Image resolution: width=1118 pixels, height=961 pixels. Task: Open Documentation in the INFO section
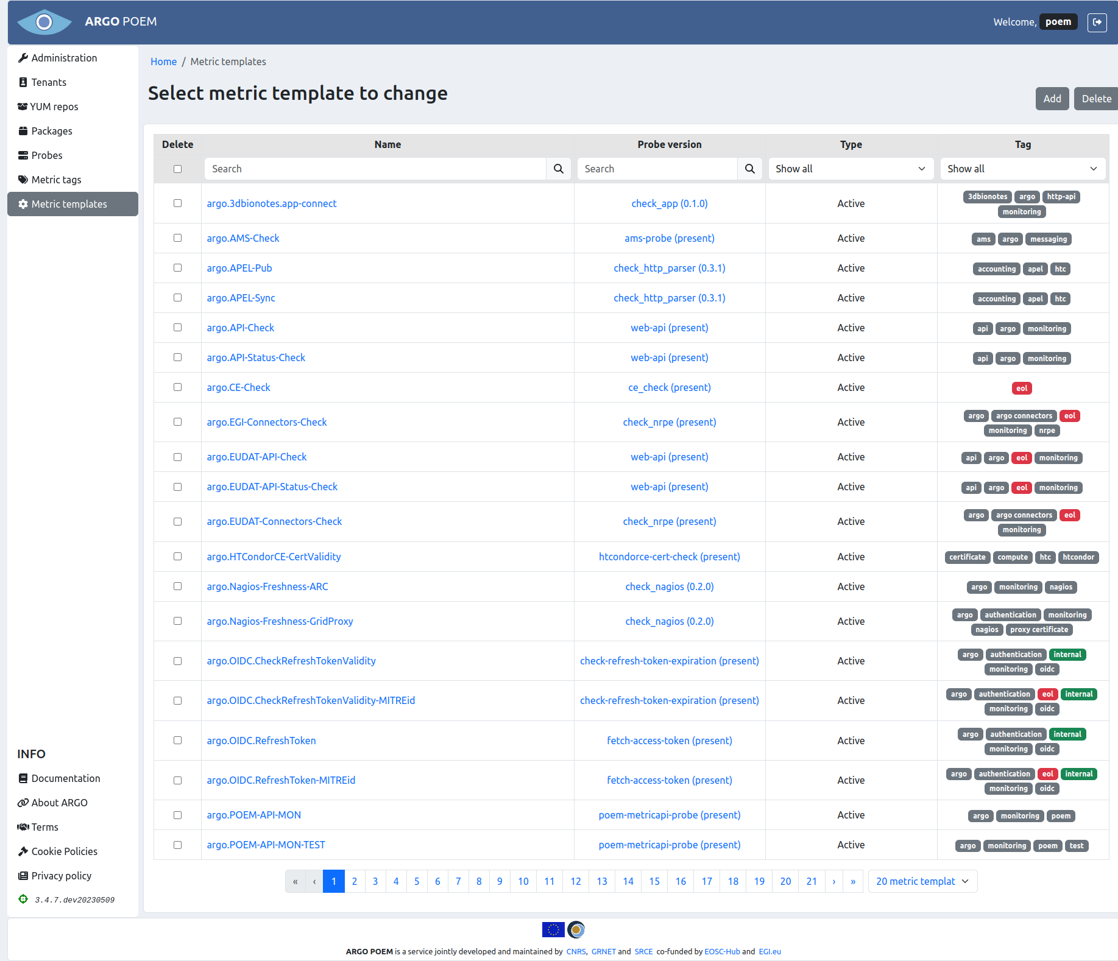tap(58, 778)
